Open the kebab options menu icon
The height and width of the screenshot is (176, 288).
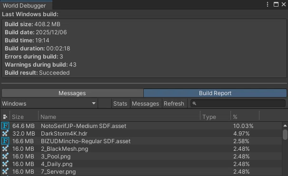click(x=268, y=4)
